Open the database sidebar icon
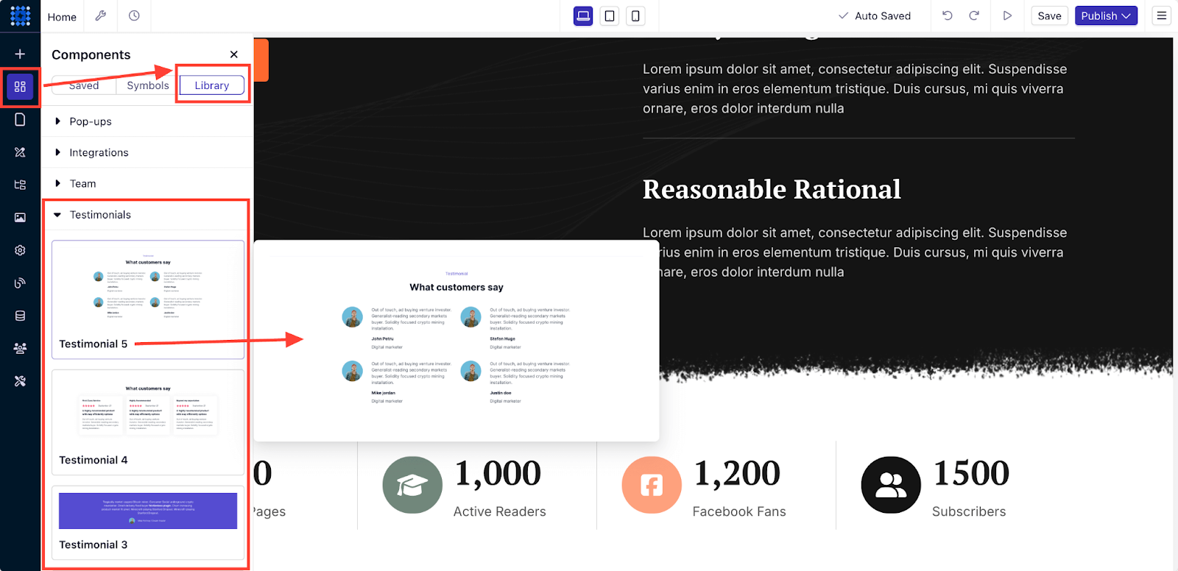The height and width of the screenshot is (571, 1178). [20, 316]
